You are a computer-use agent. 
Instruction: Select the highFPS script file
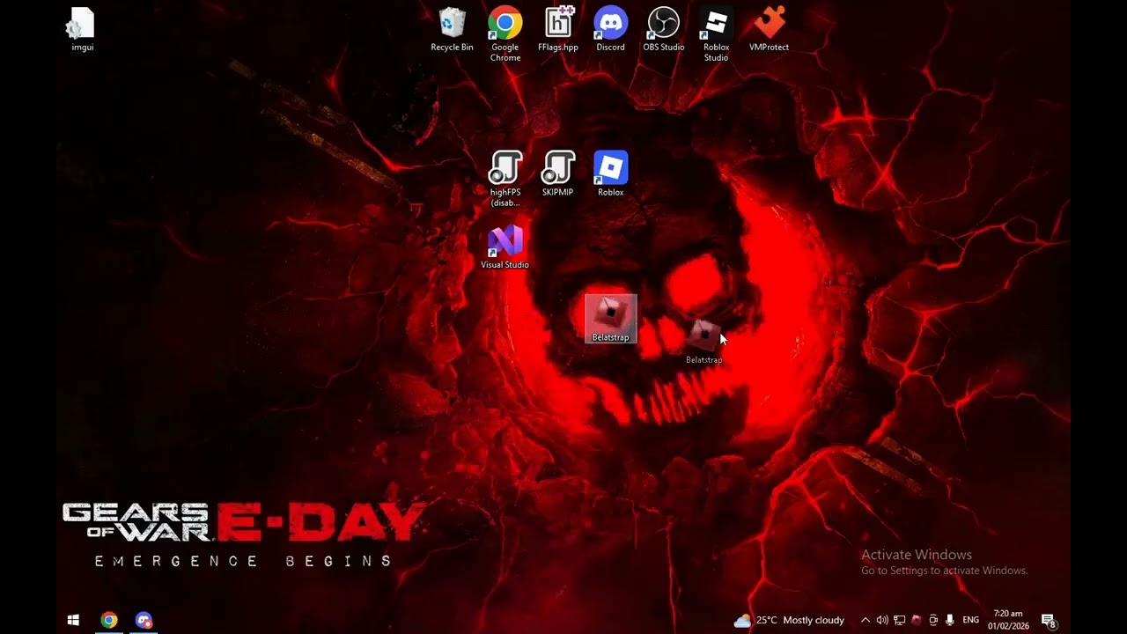[505, 180]
